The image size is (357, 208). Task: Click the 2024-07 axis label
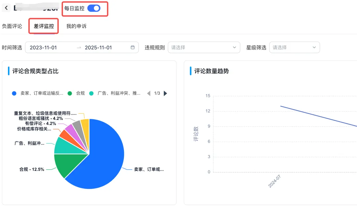(275, 181)
